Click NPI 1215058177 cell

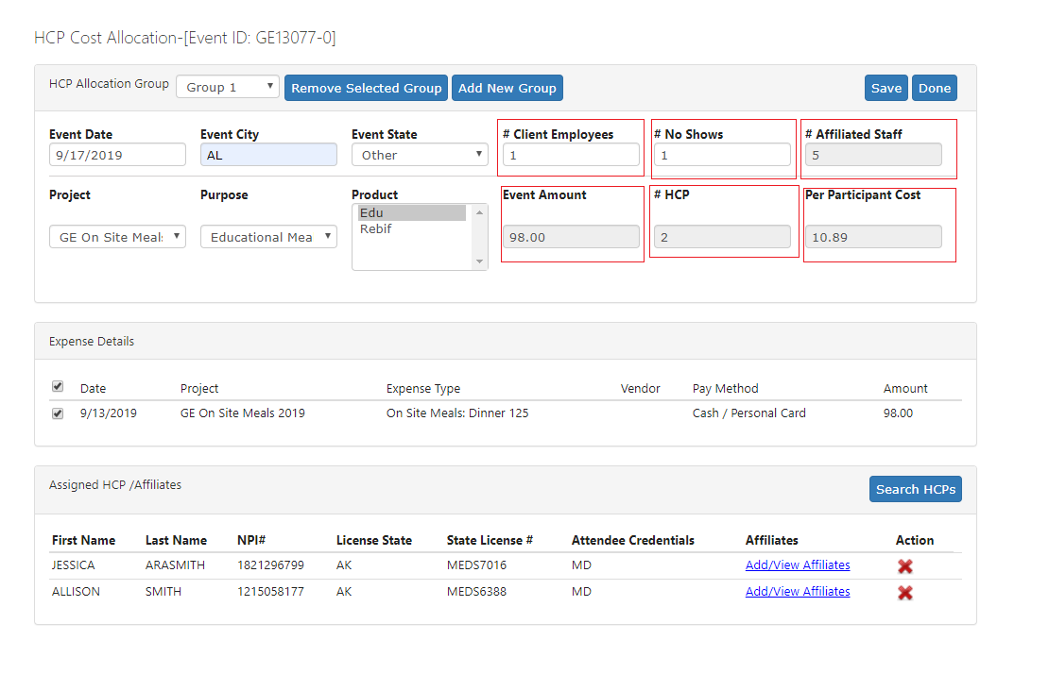270,592
